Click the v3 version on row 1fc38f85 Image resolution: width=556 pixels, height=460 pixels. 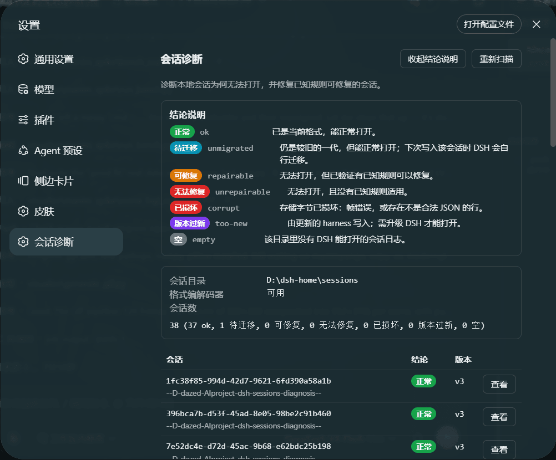click(459, 381)
